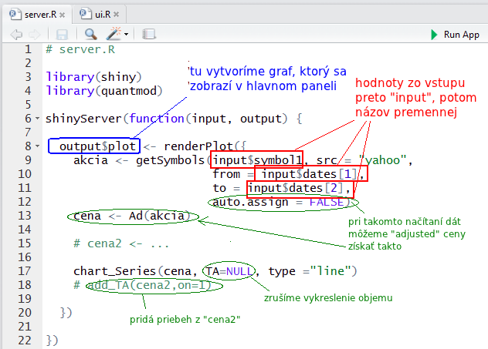Click line number 22 in gutter
Screen dimensions: 488x349
pyautogui.click(x=25, y=341)
